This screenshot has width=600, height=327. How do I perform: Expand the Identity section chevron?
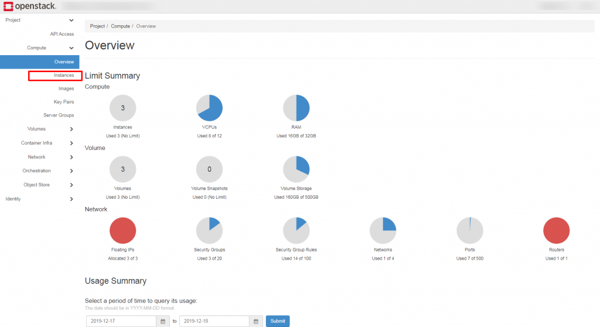pos(71,199)
